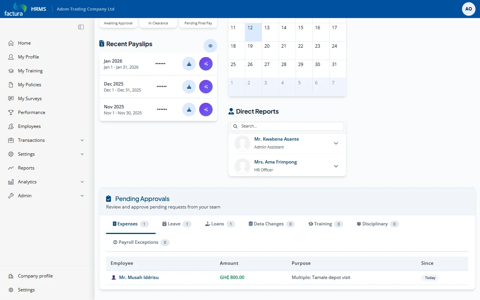
Task: Click Ama Frimpong's profile avatar
Action: coord(242,166)
